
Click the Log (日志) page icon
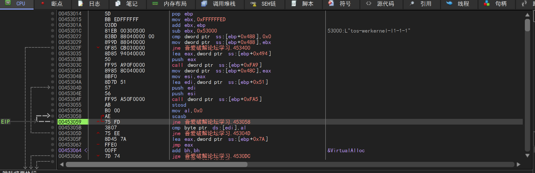click(81, 3)
